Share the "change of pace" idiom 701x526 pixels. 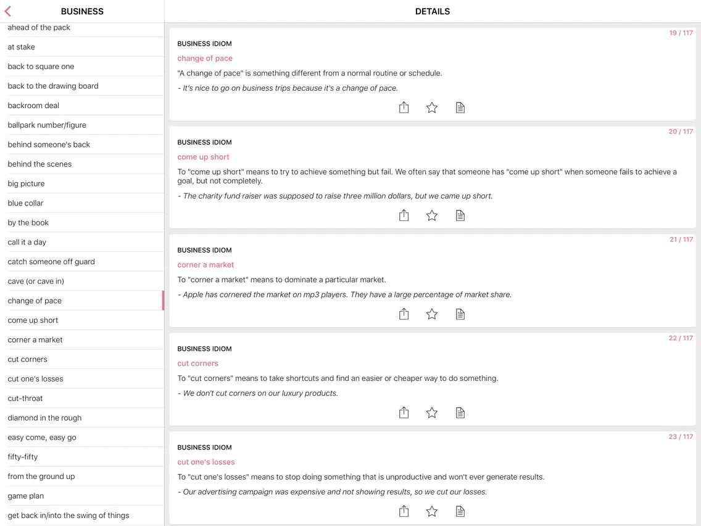pos(404,107)
